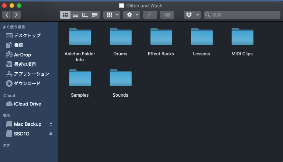Click the Edit Tags toolbar button
Image resolution: width=283 pixels, height=162 pixels.
coord(167,15)
